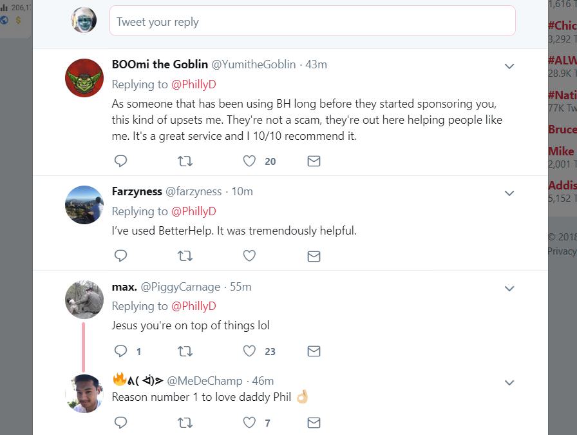Viewport: 577px width, 435px height.
Task: Open @PhillyD link in BOOmi's reply
Action: click(x=194, y=84)
